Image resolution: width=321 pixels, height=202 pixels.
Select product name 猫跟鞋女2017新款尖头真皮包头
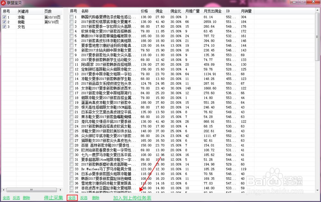tap(108, 140)
